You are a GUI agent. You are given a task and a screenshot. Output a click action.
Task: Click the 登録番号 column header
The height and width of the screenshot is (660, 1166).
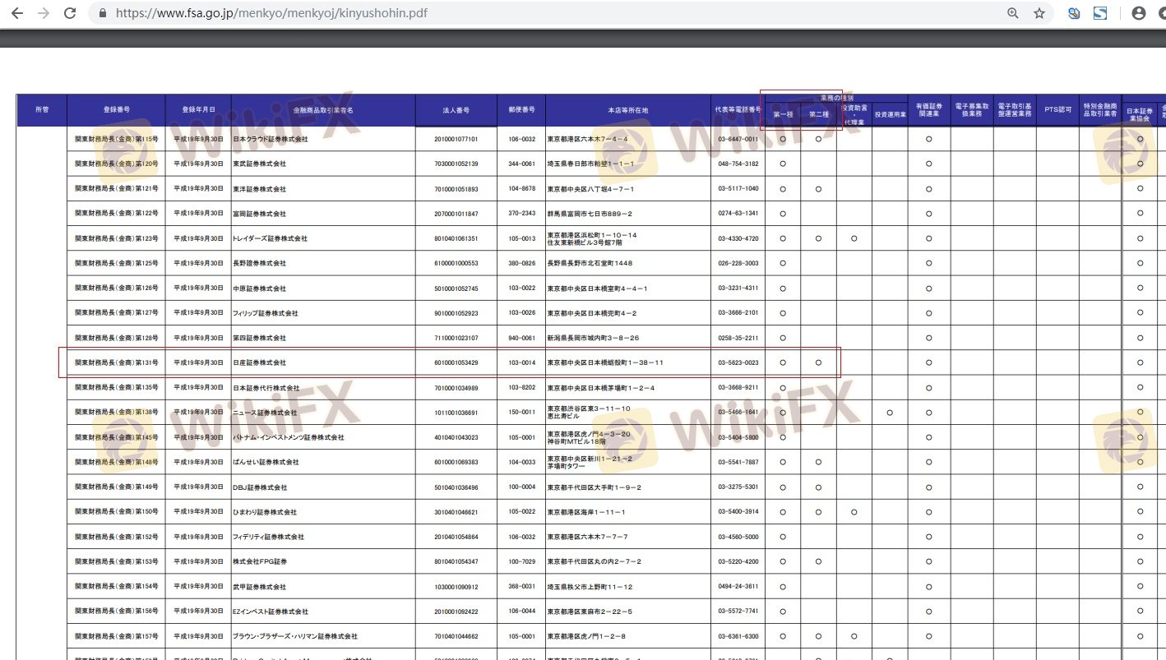(116, 110)
